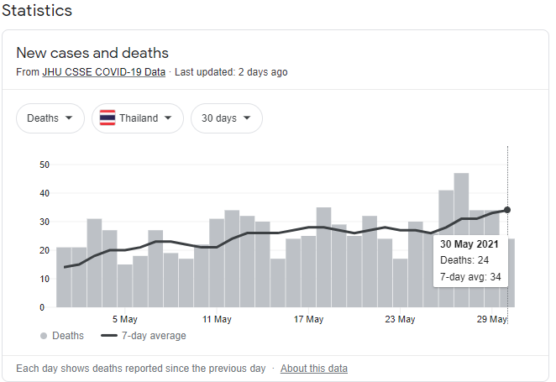This screenshot has height=382, width=556.
Task: Click the 17 May axis label
Action: (x=308, y=319)
